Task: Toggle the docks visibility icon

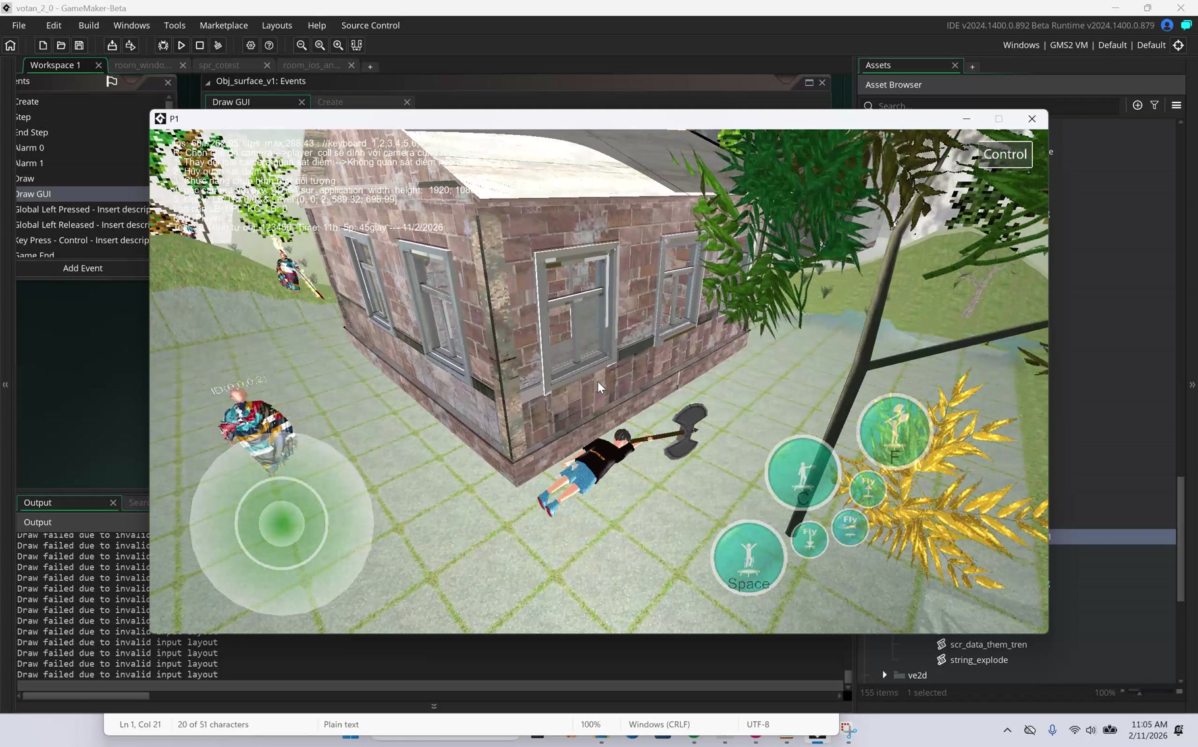Action: (357, 45)
